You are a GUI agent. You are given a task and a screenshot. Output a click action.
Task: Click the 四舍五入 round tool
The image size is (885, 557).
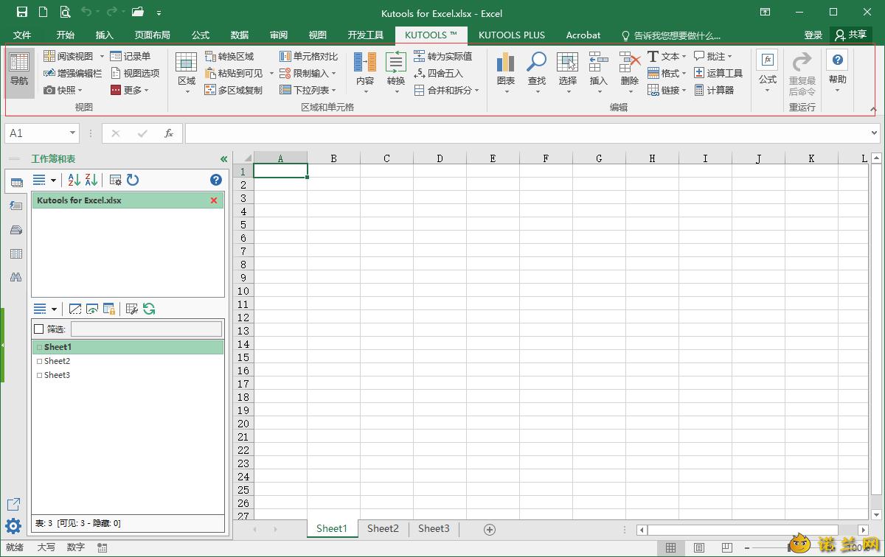438,73
